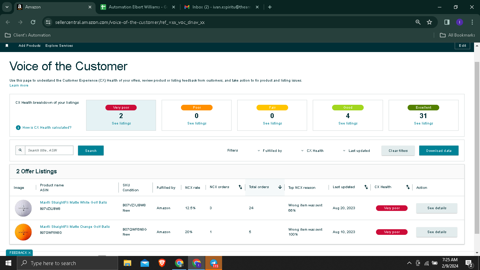Click the Clear filters button

pos(398,150)
